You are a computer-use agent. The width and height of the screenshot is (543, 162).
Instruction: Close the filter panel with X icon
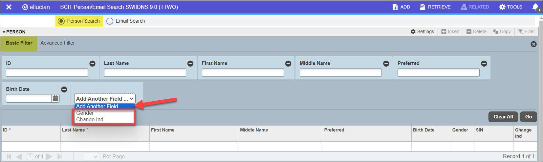tap(533, 44)
